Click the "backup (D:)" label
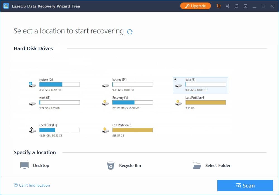The width and height of the screenshot is (279, 195). pos(119,79)
